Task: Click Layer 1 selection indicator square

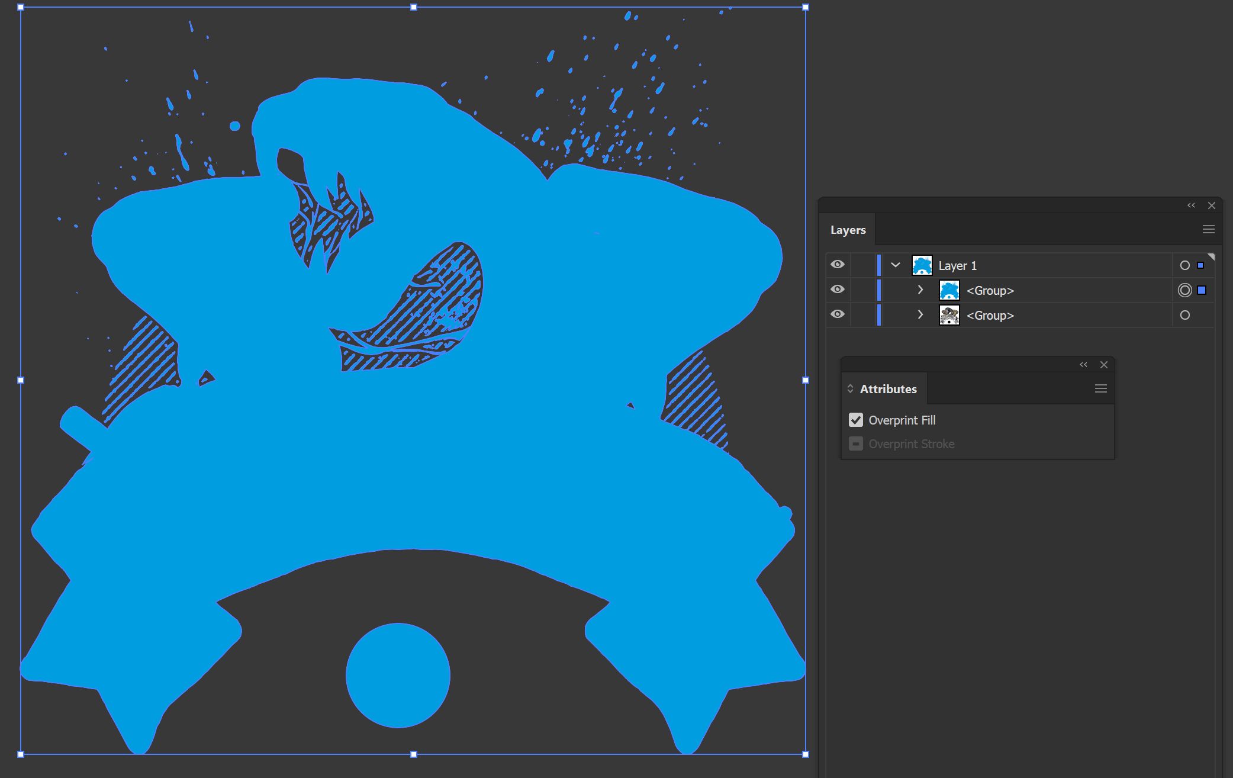Action: (1200, 265)
